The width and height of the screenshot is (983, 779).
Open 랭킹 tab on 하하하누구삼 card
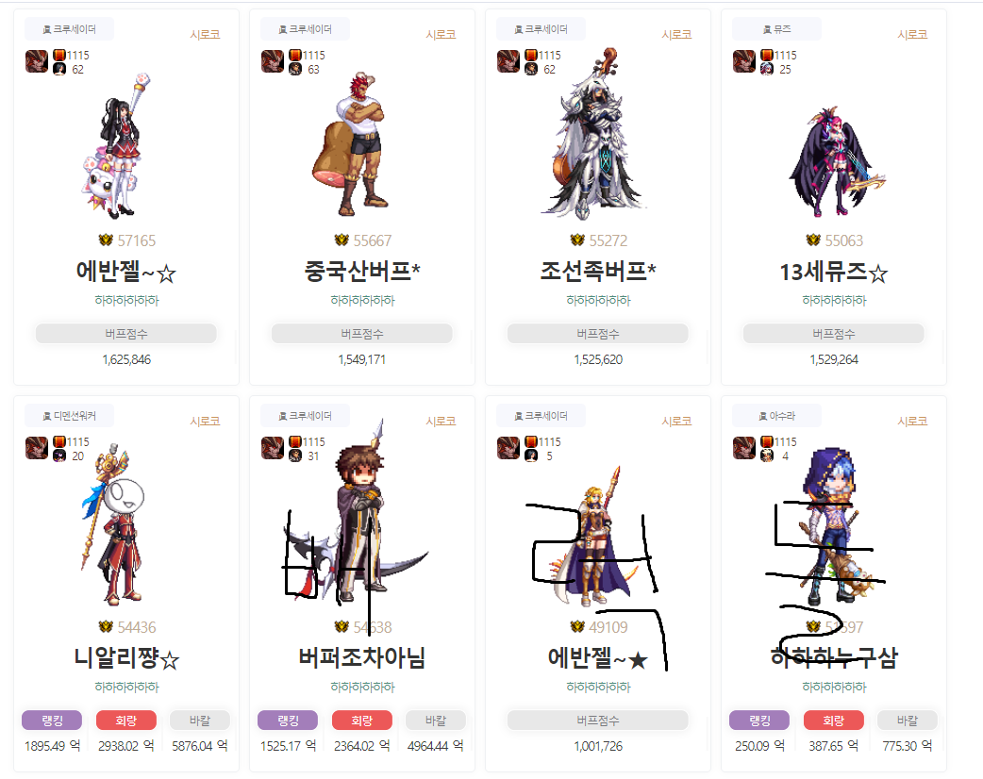pos(759,721)
